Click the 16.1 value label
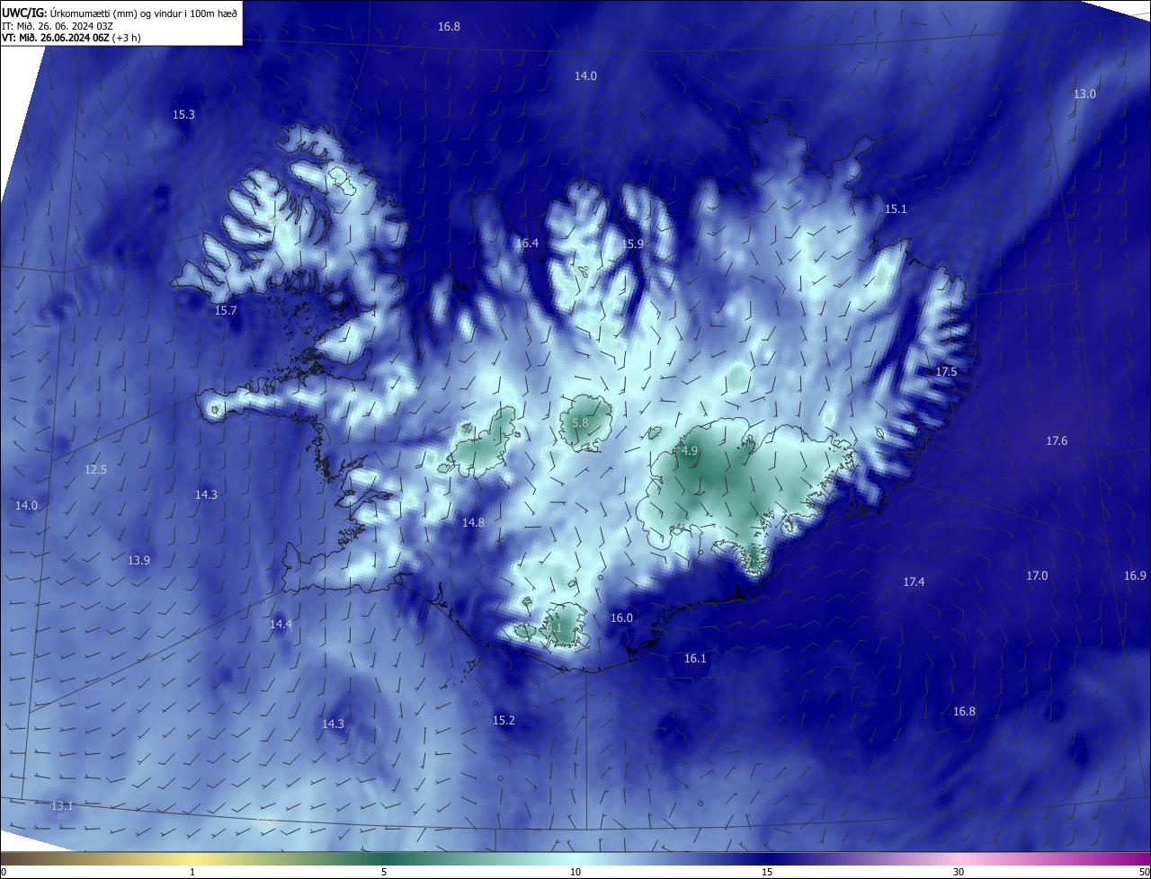Image resolution: width=1151 pixels, height=879 pixels. (x=695, y=659)
